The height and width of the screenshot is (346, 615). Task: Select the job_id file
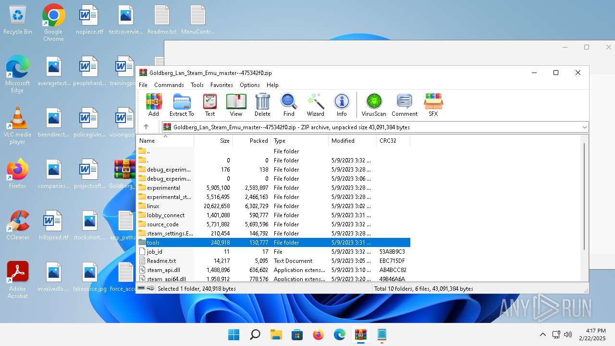coord(274,251)
